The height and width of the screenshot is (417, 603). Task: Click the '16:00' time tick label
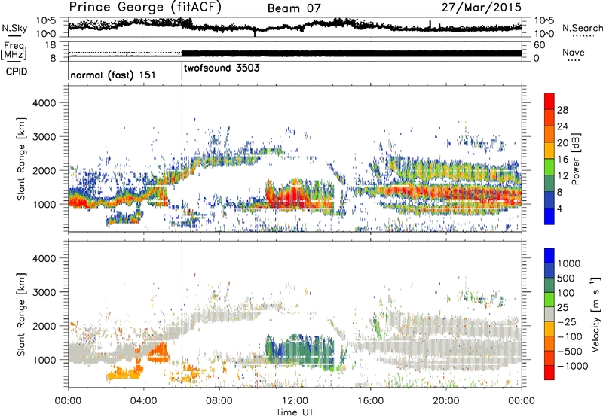click(x=370, y=401)
